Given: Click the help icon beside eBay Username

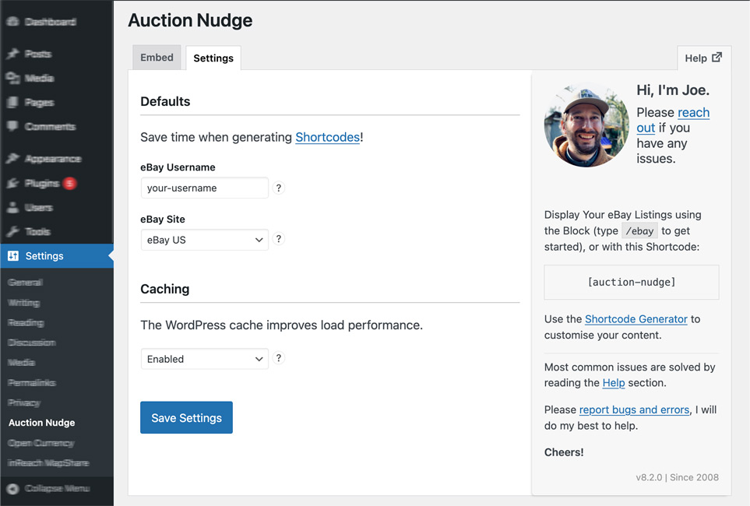Looking at the screenshot, I should pos(279,188).
